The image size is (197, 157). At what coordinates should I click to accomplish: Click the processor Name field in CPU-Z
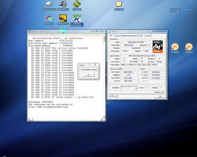tap(136, 42)
